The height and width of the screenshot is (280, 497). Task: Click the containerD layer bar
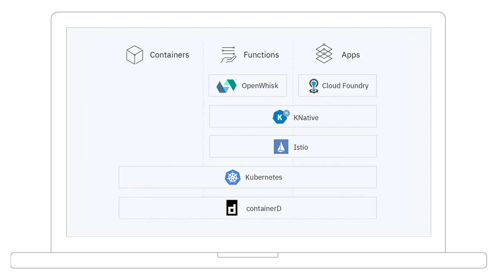248,208
